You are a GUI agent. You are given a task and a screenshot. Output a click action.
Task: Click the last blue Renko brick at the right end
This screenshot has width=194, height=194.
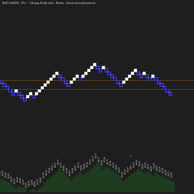coord(170,94)
